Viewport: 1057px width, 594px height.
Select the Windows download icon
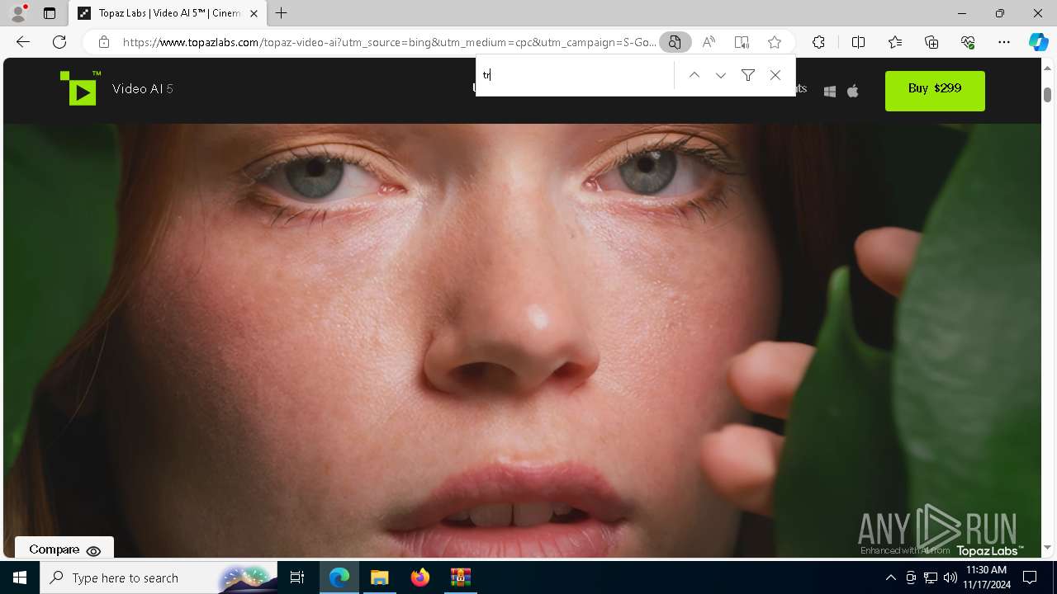(x=830, y=91)
